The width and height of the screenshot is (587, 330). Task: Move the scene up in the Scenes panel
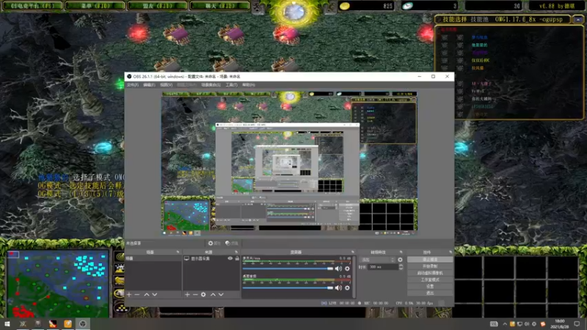pos(147,295)
